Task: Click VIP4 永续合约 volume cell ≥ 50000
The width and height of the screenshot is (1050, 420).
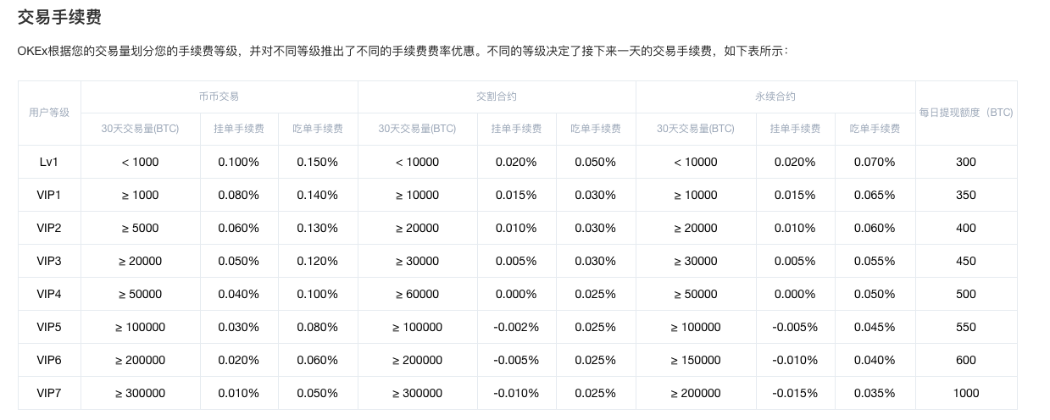Action: (x=696, y=294)
